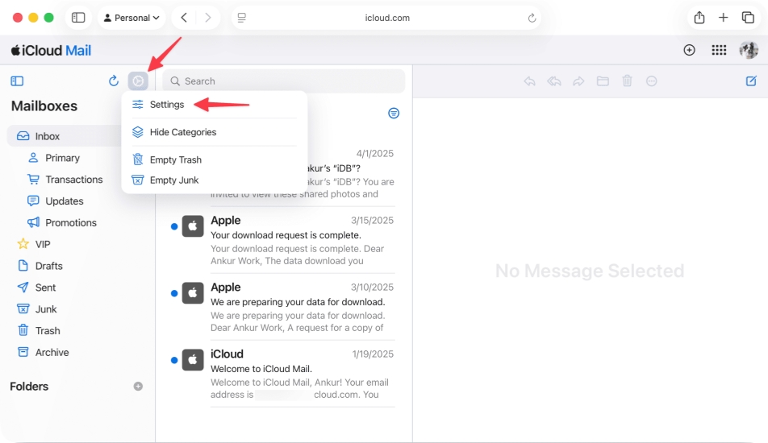The width and height of the screenshot is (768, 443).
Task: Go back with Safari back arrow
Action: (x=184, y=18)
